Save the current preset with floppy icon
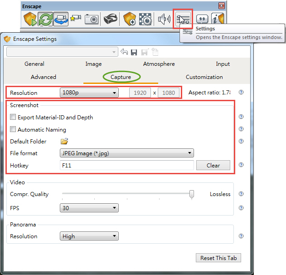Screen dimensions: 286x275 134,52
